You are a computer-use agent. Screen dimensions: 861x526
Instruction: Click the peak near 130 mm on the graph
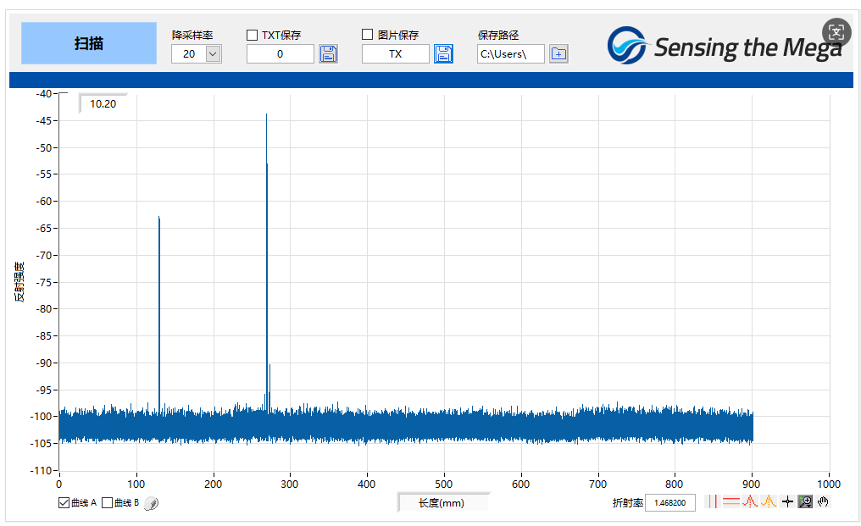tap(159, 218)
